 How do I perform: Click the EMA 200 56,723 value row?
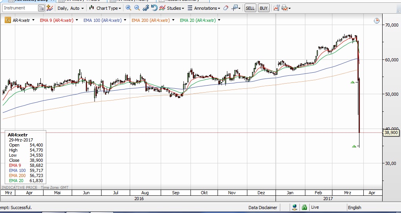click(26, 175)
